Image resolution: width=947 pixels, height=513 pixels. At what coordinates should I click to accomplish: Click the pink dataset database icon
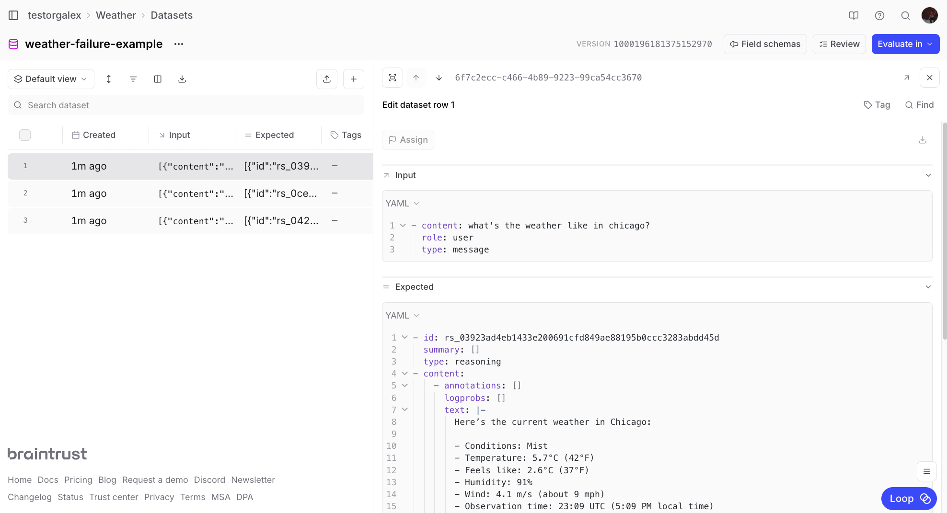click(x=13, y=44)
